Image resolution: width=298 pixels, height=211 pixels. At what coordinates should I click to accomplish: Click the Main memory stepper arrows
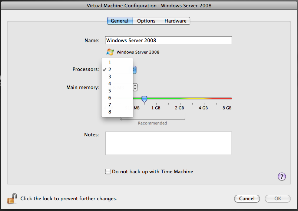[135, 87]
